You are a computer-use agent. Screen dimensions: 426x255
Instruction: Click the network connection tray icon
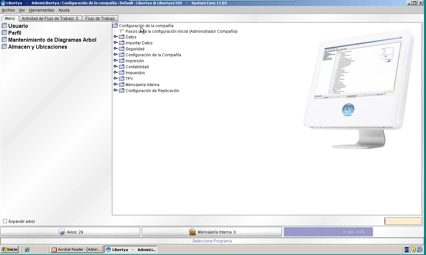click(x=420, y=250)
